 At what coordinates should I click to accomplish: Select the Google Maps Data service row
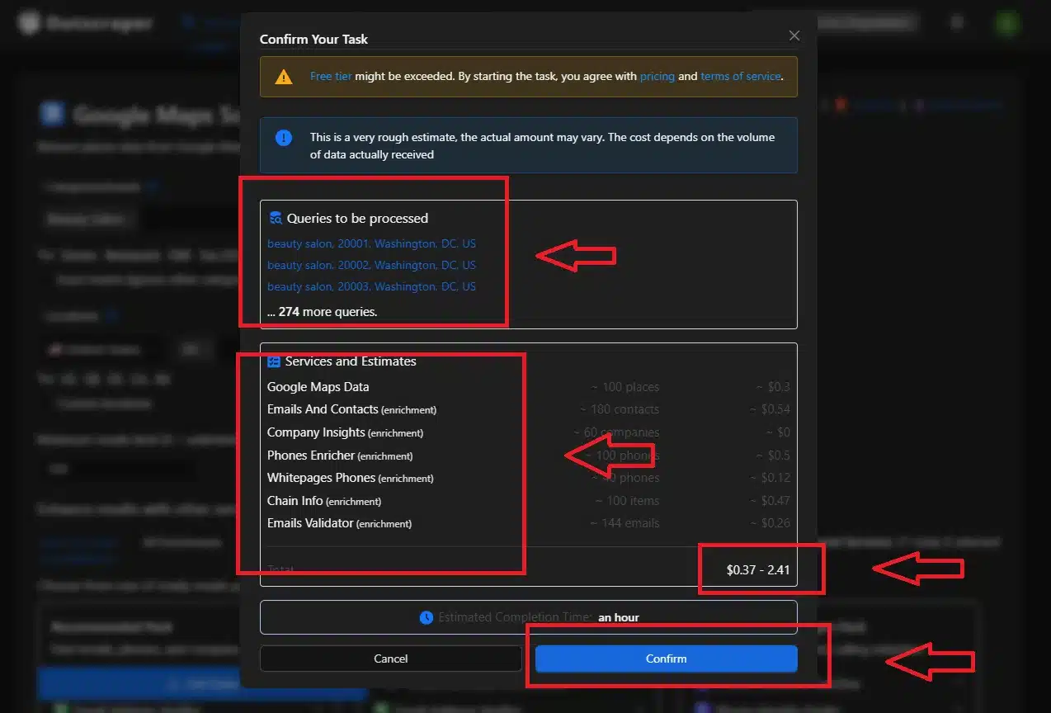(318, 387)
